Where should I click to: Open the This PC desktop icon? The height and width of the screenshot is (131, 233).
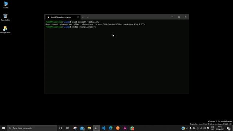5,5
